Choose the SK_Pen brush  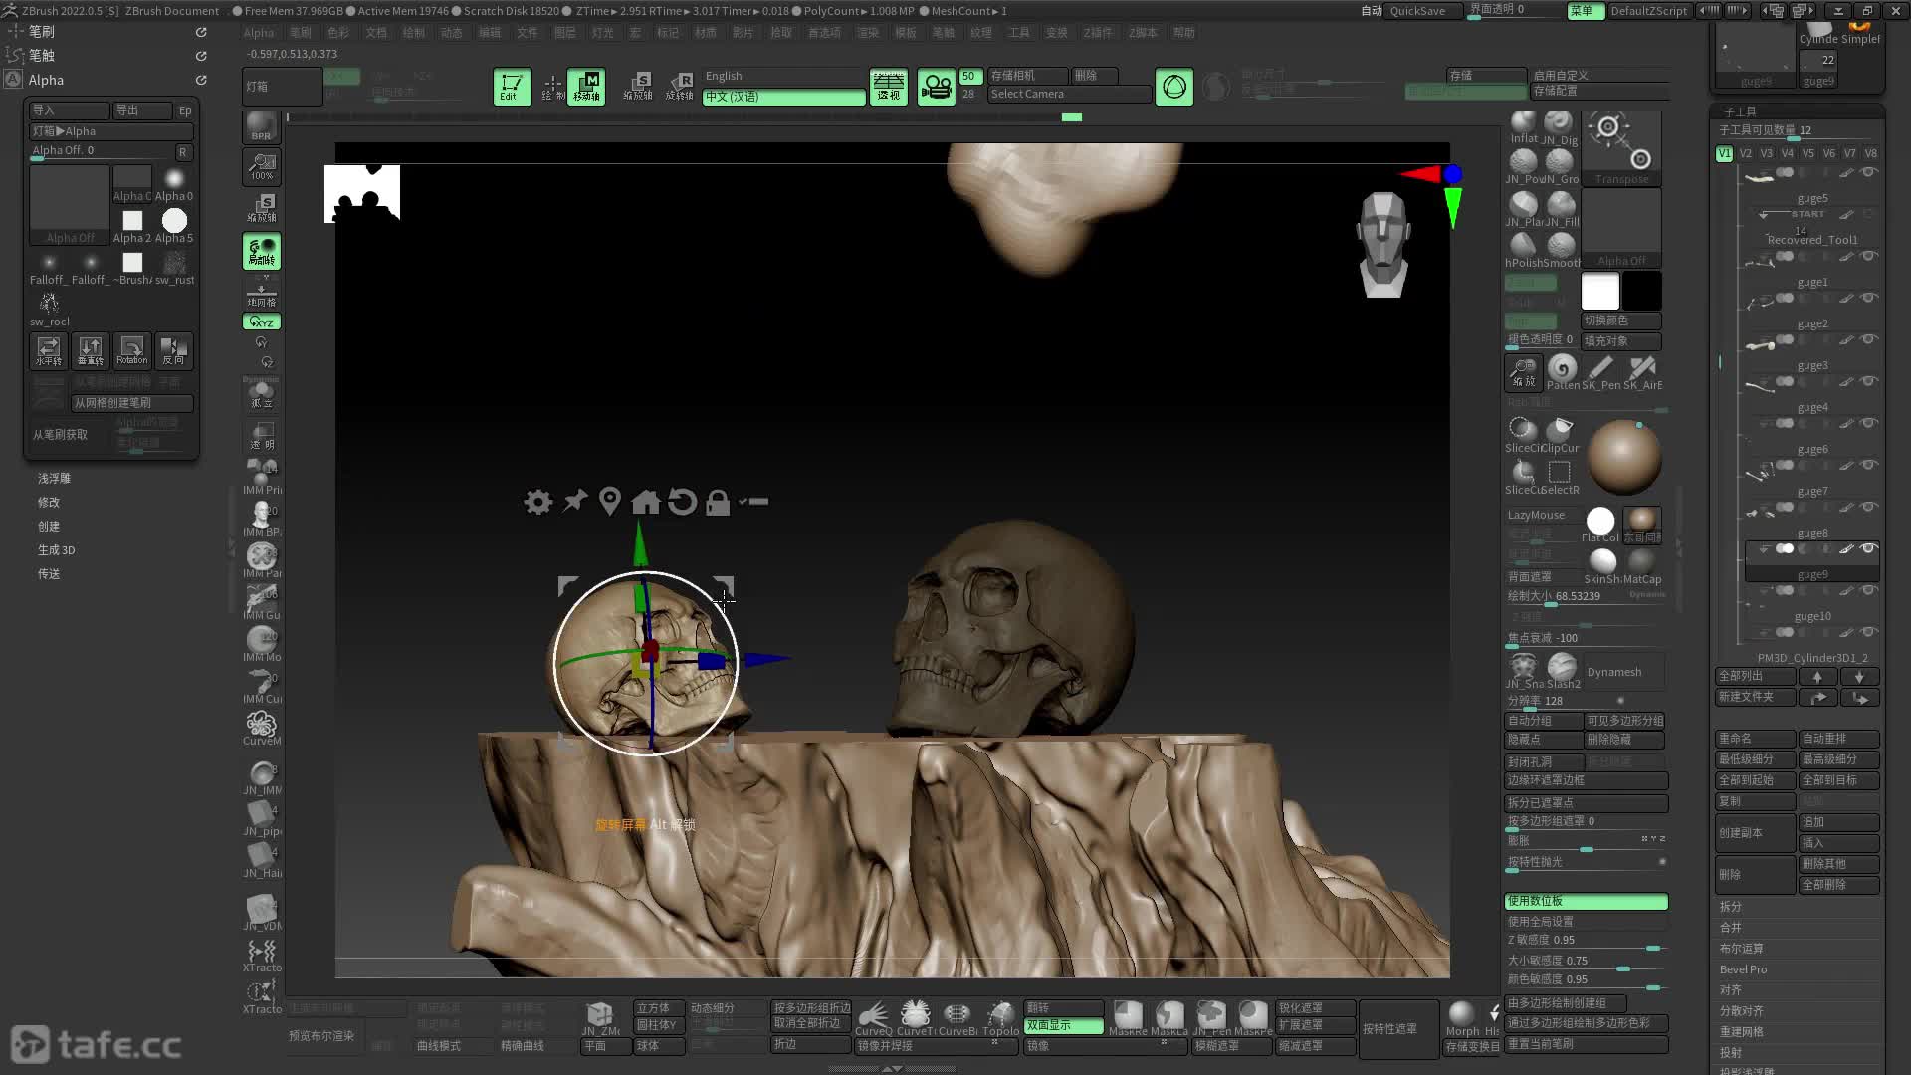[x=1601, y=372]
